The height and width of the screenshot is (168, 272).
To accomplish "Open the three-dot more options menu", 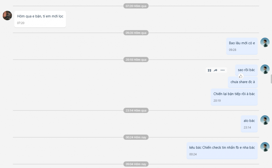I will click(x=223, y=70).
